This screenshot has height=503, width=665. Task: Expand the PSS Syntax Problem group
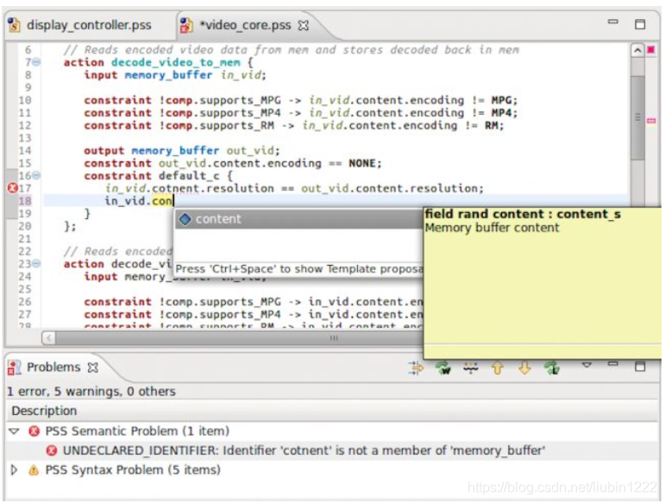(14, 470)
